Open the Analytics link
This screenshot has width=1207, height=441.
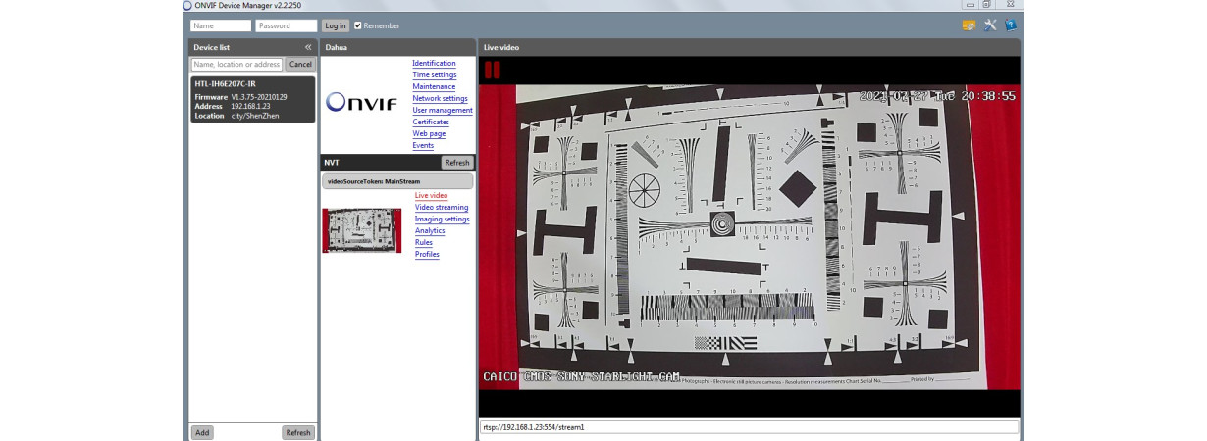pos(430,230)
